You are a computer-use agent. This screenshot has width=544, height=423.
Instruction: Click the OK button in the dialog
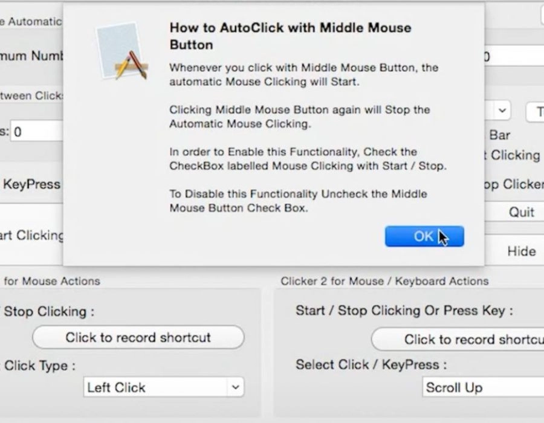pyautogui.click(x=424, y=236)
